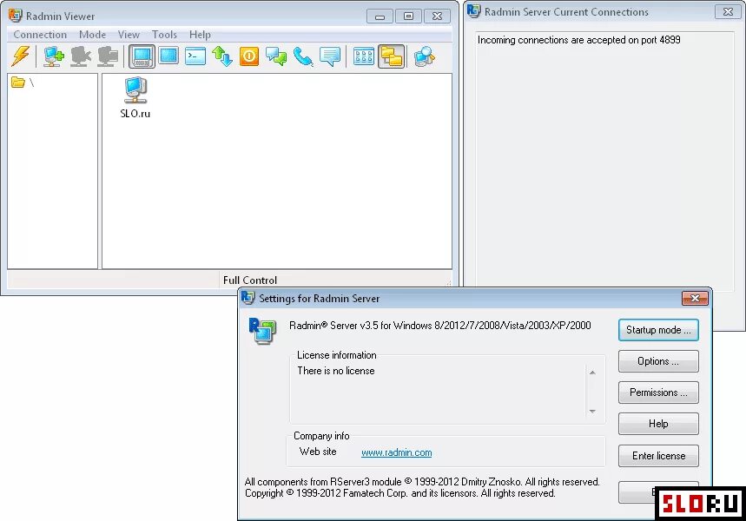Image resolution: width=746 pixels, height=521 pixels.
Task: Click 'Incoming connections are accepted on port 4899' text
Action: pyautogui.click(x=578, y=40)
